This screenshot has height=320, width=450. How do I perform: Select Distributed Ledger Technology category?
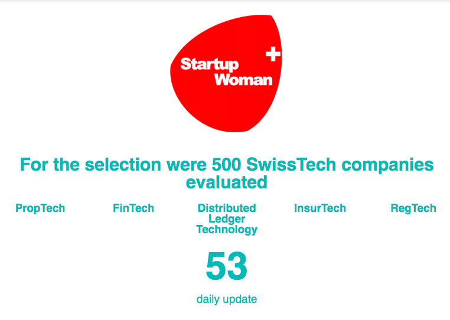(227, 219)
